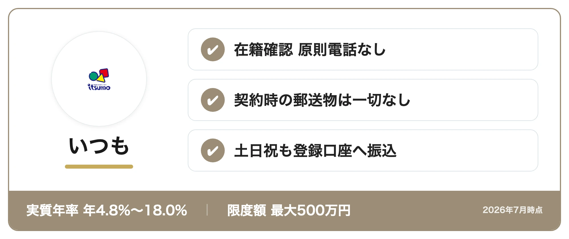569x239 pixels.
Task: Click the gold underline below いつも
Action: [99, 167]
